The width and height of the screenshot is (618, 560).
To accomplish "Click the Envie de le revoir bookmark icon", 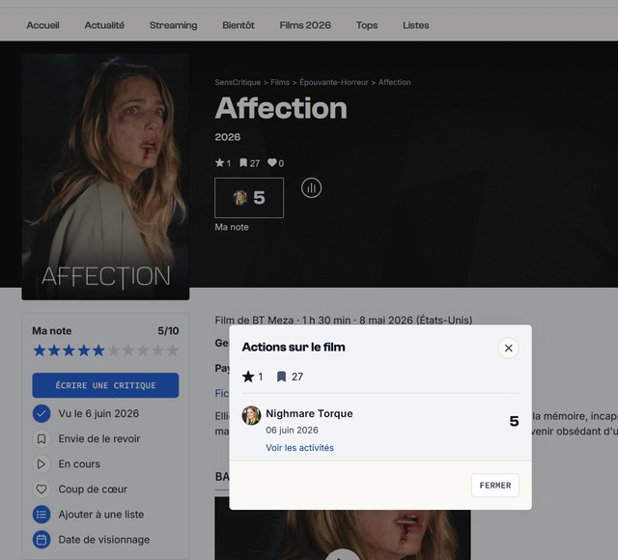I will click(x=42, y=438).
